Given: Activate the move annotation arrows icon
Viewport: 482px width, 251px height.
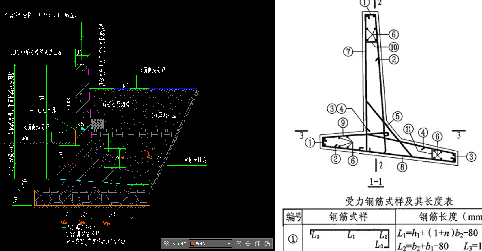Looking at the screenshot, I should pyautogui.click(x=248, y=244).
